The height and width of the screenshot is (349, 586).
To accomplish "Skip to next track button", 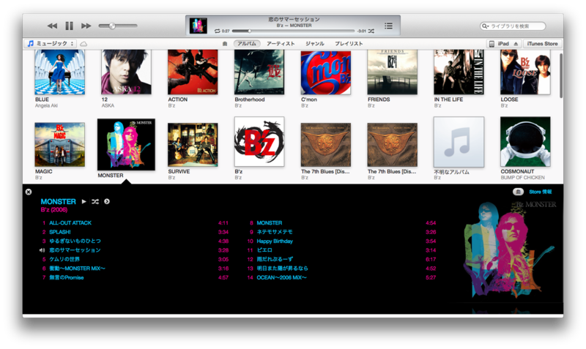I will [x=86, y=26].
